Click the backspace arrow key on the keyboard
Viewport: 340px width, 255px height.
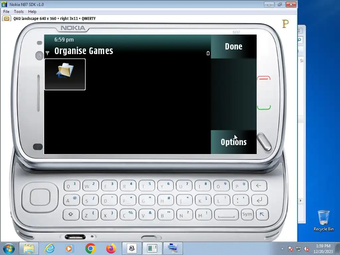coord(259,186)
